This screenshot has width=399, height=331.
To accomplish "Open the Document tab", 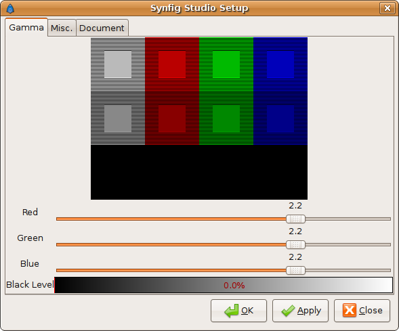I will pos(102,28).
